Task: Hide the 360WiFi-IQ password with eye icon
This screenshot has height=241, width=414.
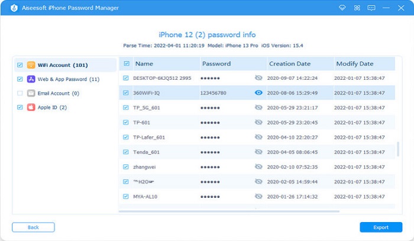Action: tap(258, 93)
